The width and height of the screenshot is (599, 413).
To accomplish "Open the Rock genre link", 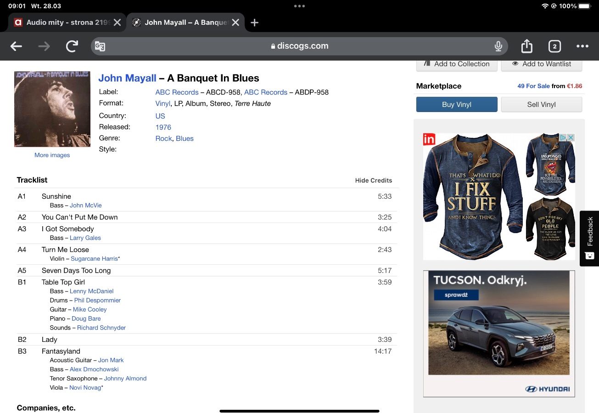I will (164, 139).
